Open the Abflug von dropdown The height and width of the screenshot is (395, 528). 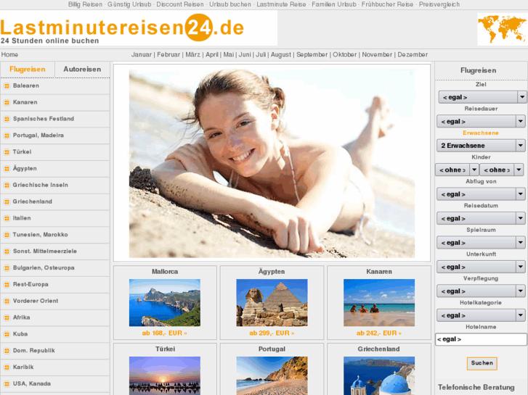481,194
